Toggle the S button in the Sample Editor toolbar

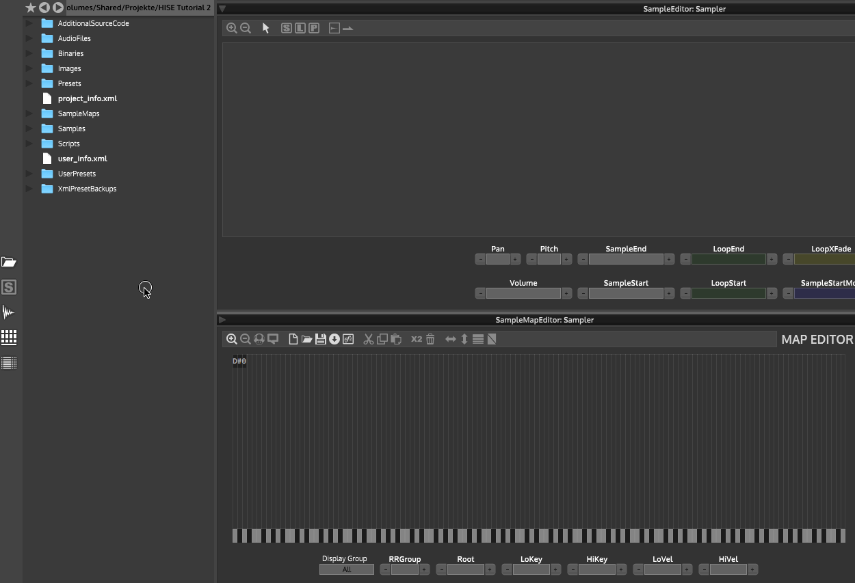(286, 28)
